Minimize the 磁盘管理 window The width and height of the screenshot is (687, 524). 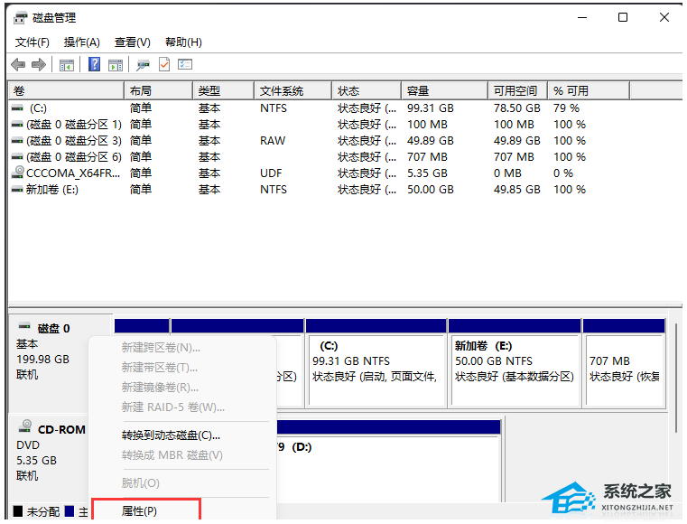click(582, 17)
